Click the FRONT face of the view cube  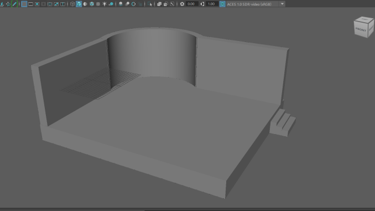point(361,30)
